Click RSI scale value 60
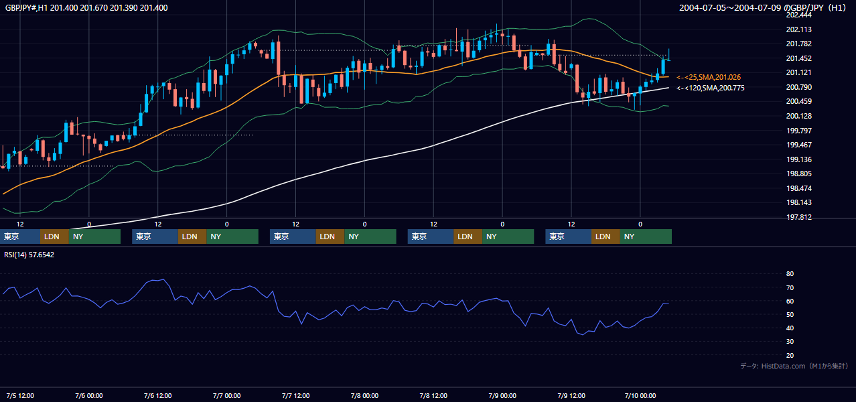 790,301
